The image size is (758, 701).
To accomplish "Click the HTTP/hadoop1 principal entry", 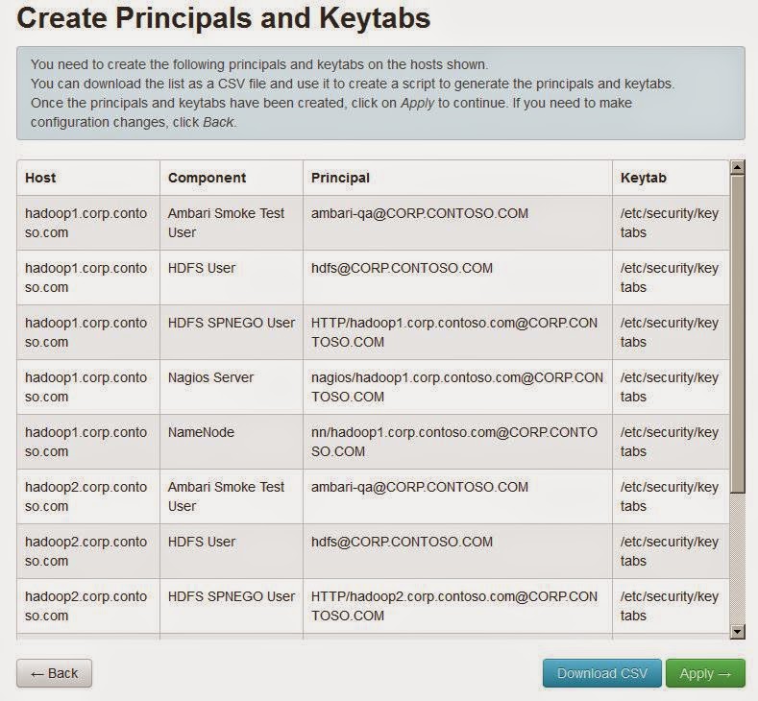I will [453, 332].
